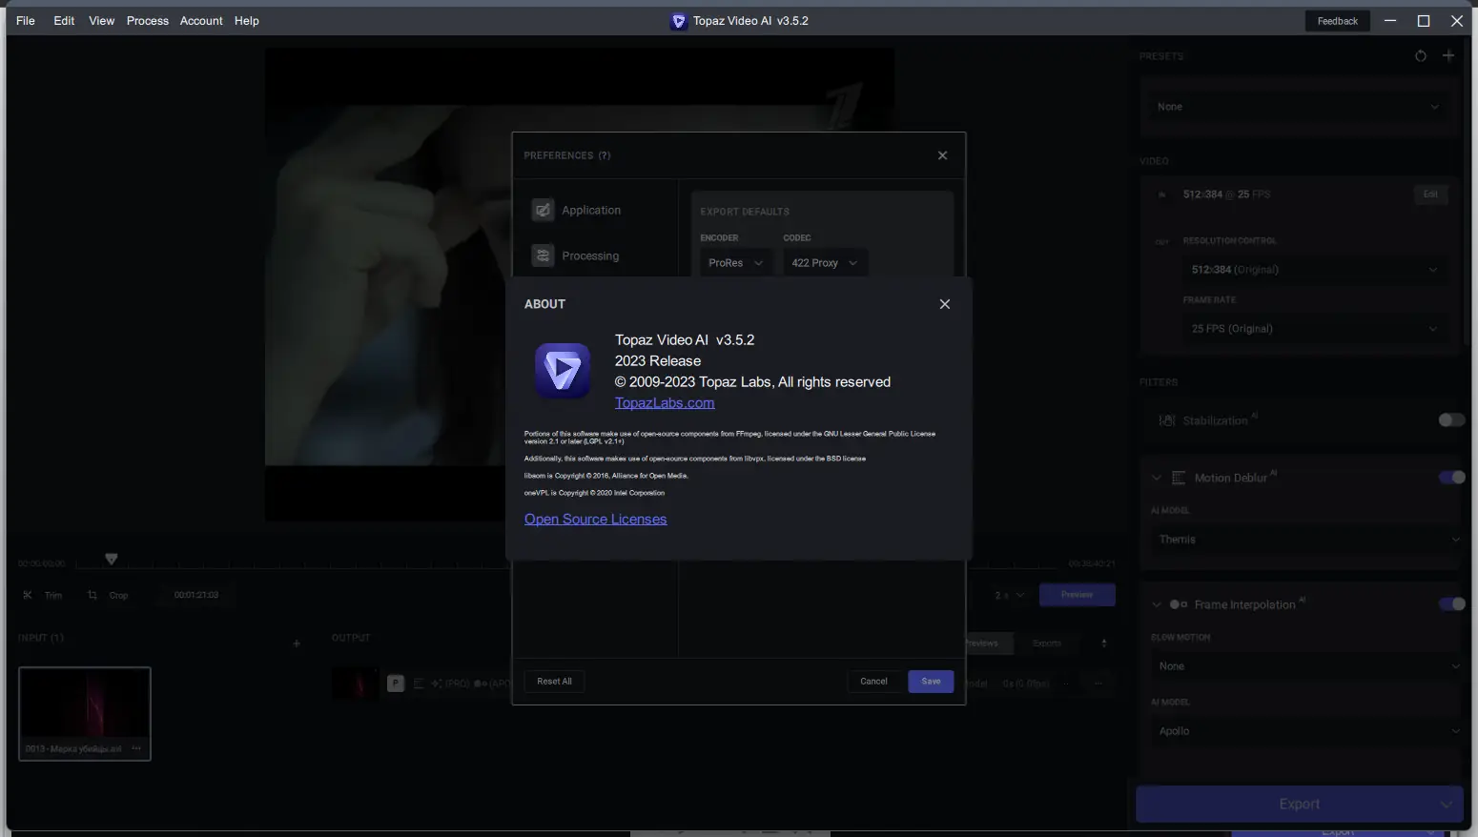Open the Slow Motion None dropdown
The width and height of the screenshot is (1478, 837).
pyautogui.click(x=1307, y=666)
